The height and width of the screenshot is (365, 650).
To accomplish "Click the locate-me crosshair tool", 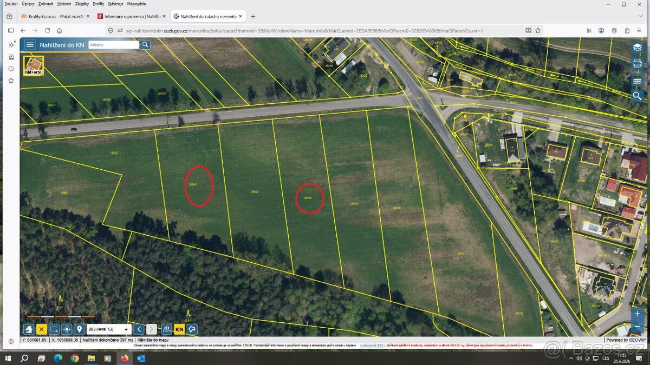I will [67, 329].
